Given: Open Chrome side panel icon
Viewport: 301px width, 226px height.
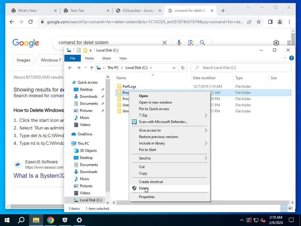Looking at the screenshot, I should (x=270, y=22).
